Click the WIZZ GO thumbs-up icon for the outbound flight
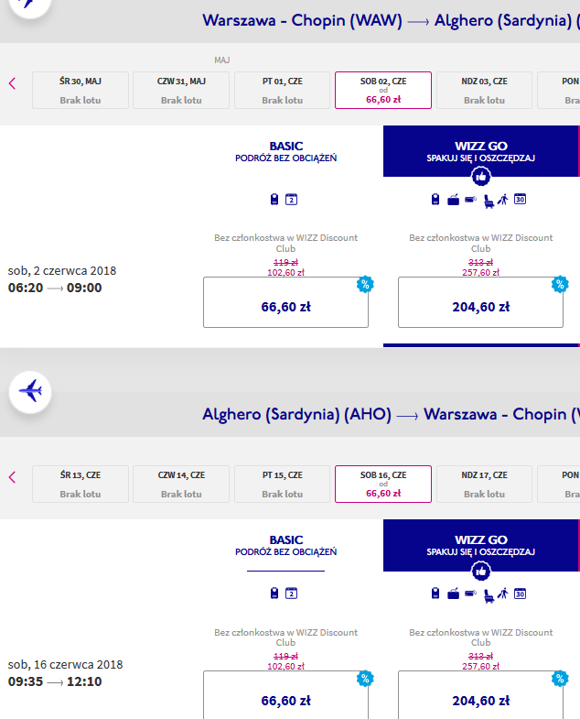Viewport: 580px width, 719px height. [480, 177]
